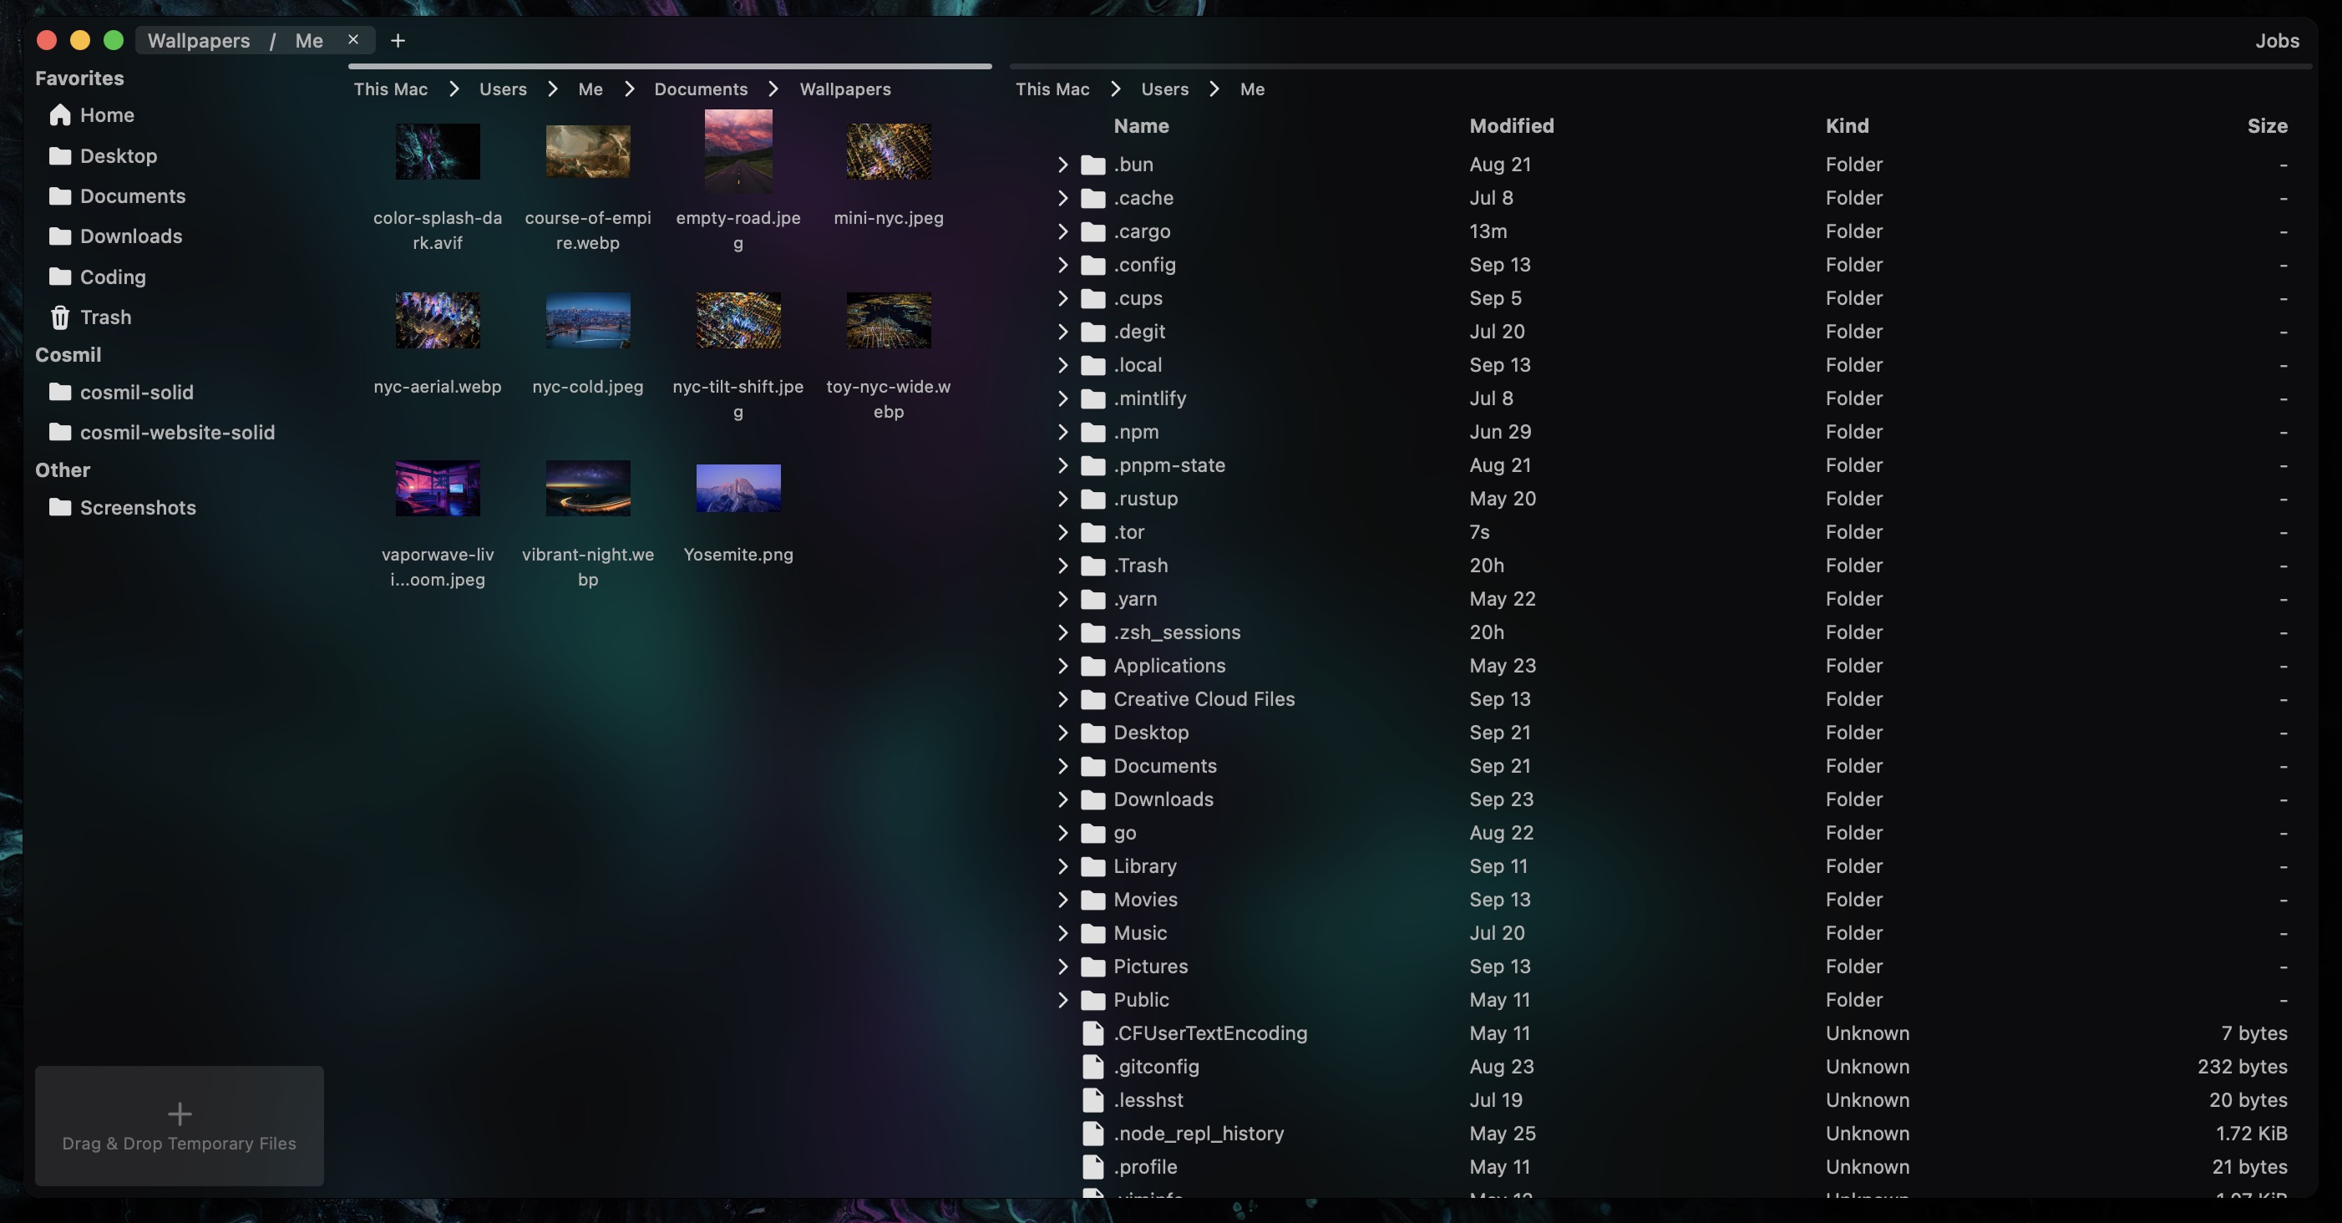Click Users in the right pane breadcrumb
Screen dimensions: 2342x1223
[1163, 89]
